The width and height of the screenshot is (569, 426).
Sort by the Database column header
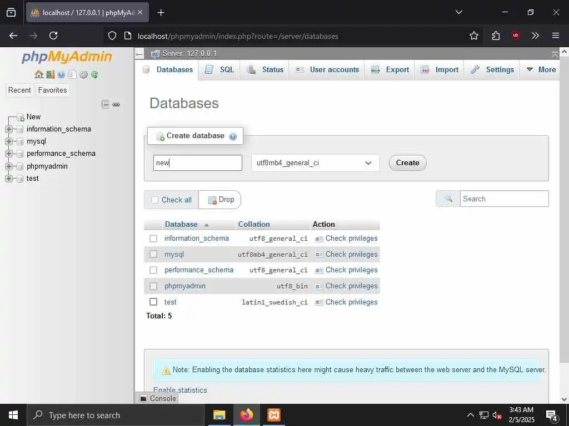[181, 225]
